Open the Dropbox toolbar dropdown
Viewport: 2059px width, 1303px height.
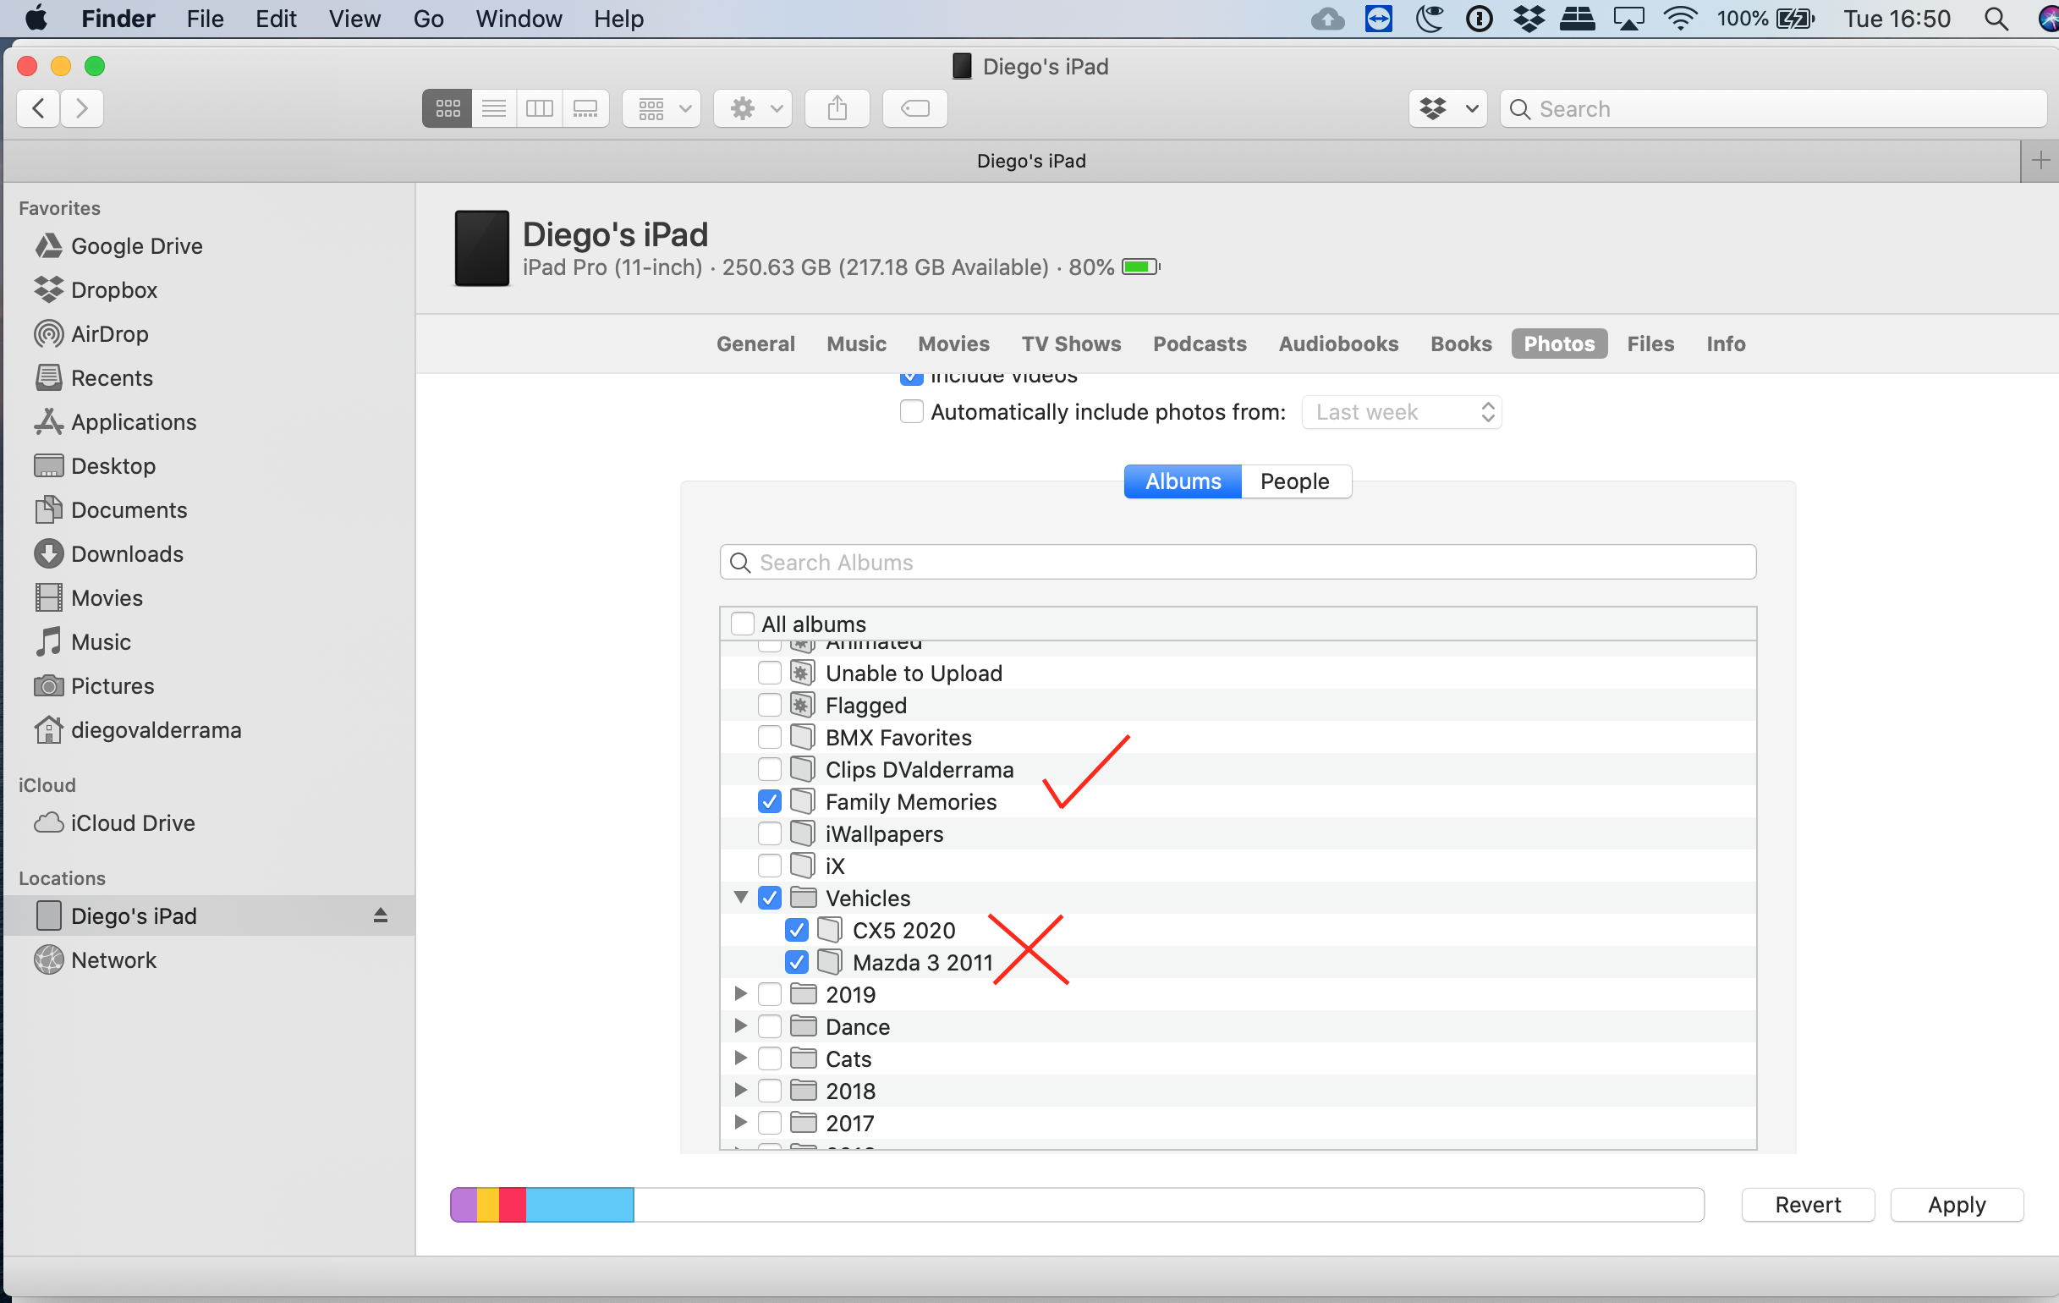pyautogui.click(x=1447, y=108)
